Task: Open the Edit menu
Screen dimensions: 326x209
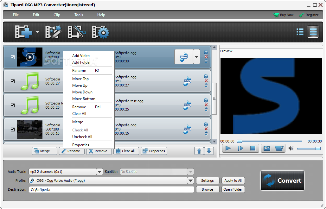Action: (36, 15)
